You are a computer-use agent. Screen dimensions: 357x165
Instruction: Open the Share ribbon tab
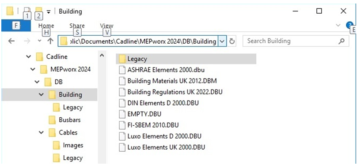point(77,26)
